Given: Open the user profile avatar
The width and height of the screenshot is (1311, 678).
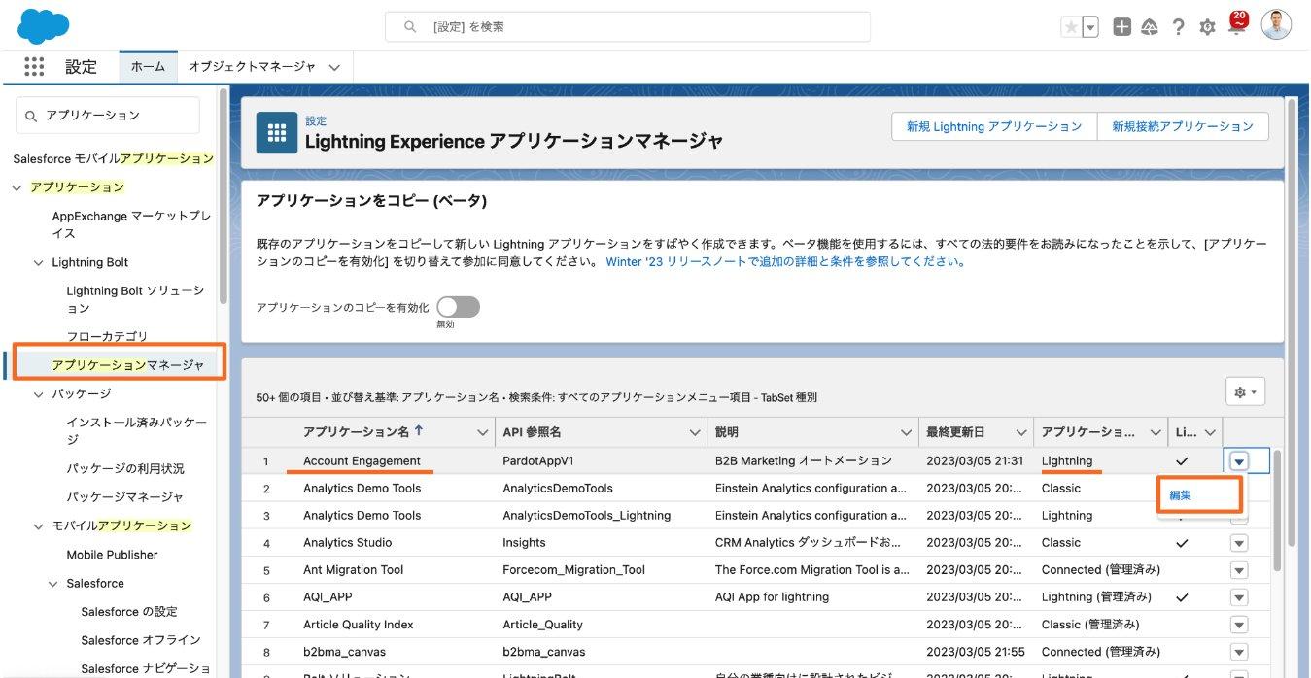Looking at the screenshot, I should click(1276, 25).
